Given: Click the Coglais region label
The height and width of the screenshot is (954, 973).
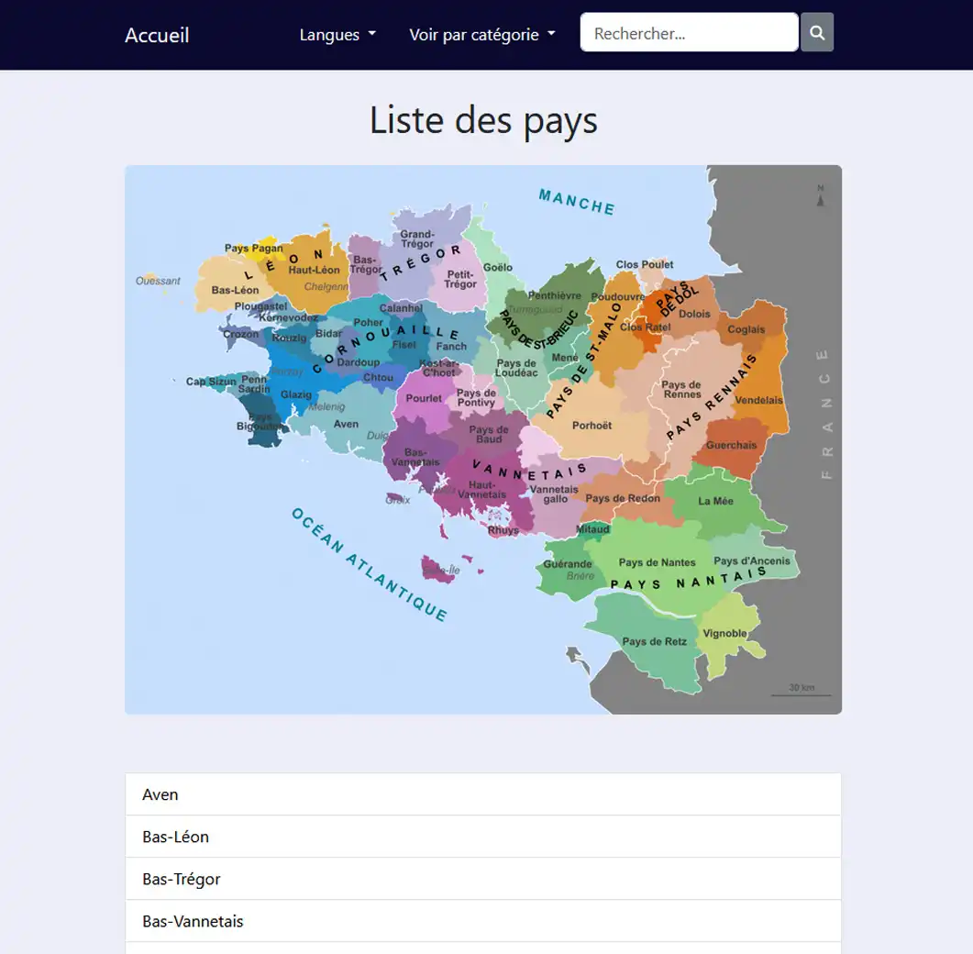Looking at the screenshot, I should 746,329.
